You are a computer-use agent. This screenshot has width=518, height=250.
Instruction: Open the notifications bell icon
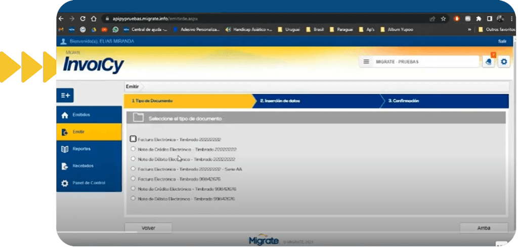point(488,62)
